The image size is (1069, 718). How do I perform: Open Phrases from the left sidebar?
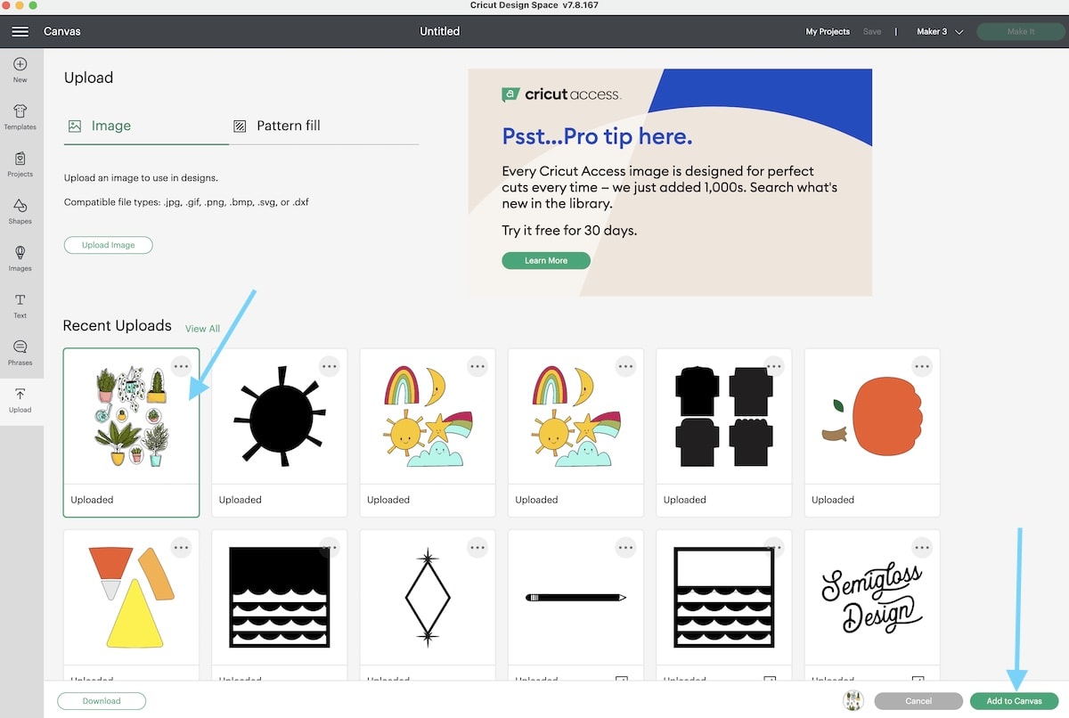pos(20,353)
